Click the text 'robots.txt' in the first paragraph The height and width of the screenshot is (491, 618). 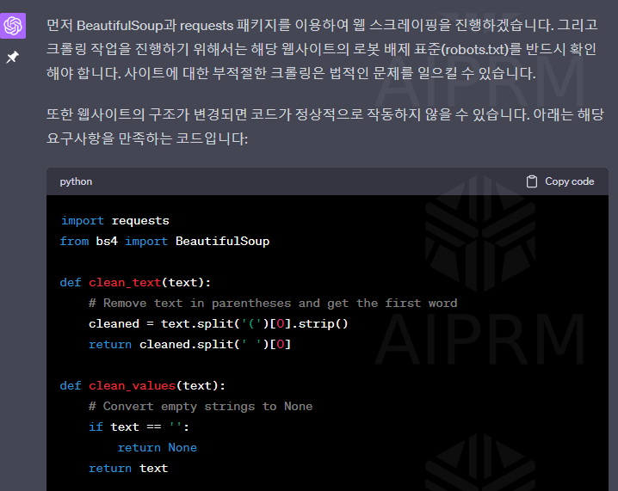point(475,49)
